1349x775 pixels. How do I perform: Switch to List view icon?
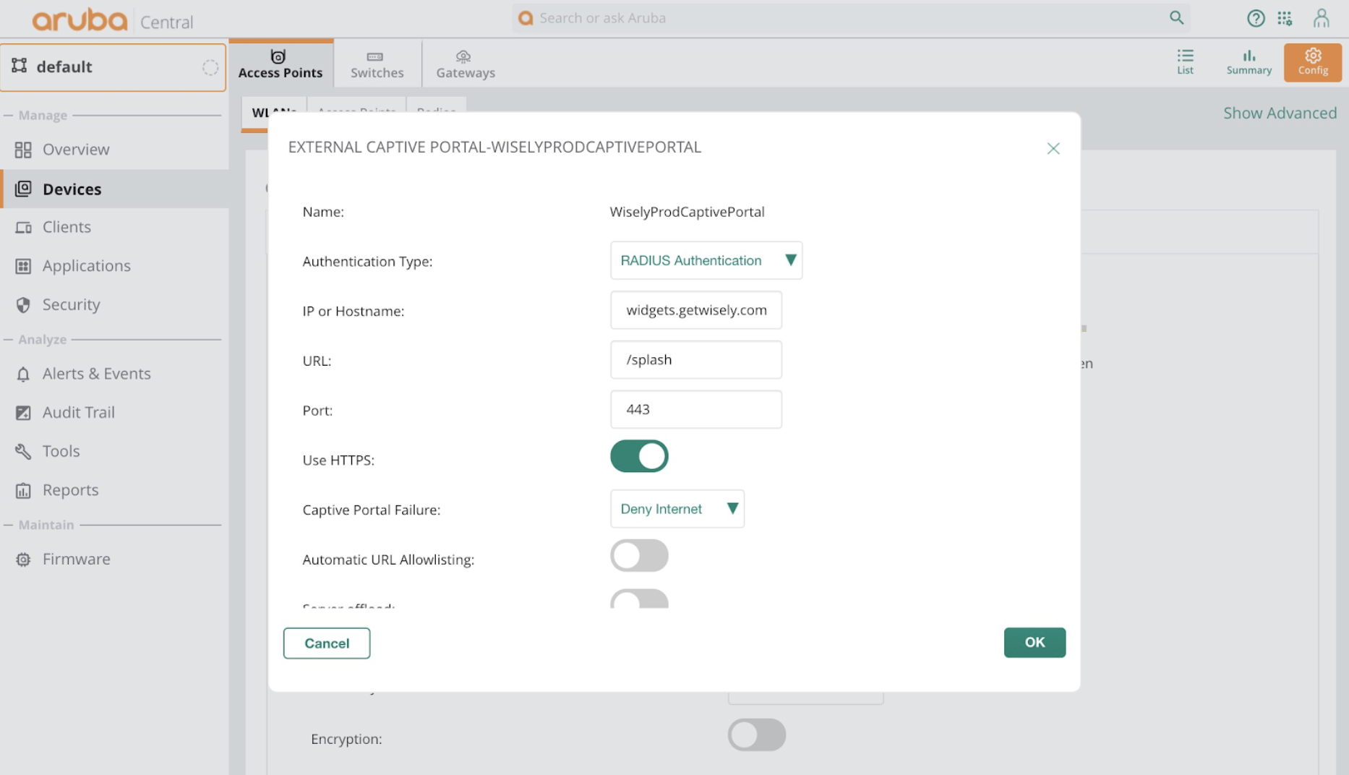(1185, 62)
